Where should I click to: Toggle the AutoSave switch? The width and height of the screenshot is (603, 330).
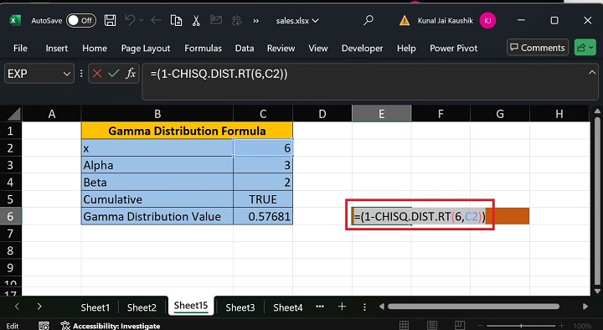click(x=80, y=20)
